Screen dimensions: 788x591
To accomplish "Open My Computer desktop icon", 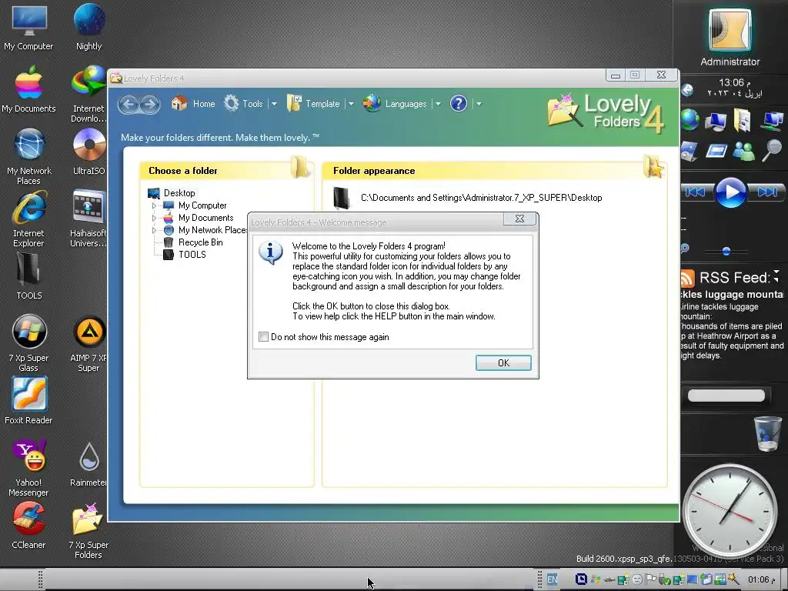I will pyautogui.click(x=28, y=28).
